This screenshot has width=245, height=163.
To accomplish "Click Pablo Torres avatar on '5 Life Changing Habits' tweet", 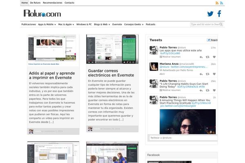I will 154,84.
